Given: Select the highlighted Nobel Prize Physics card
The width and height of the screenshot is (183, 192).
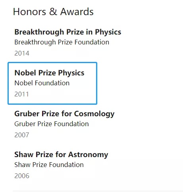Looking at the screenshot, I should [52, 83].
